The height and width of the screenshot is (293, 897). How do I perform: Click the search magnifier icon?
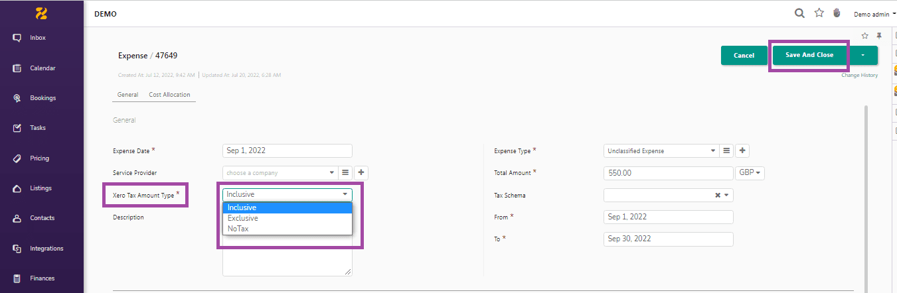(800, 13)
